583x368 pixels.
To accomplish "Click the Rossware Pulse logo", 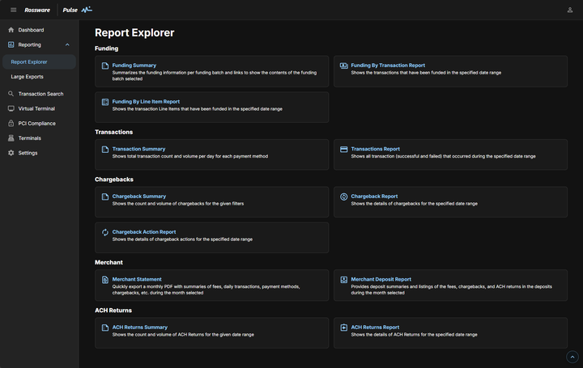I will point(58,10).
